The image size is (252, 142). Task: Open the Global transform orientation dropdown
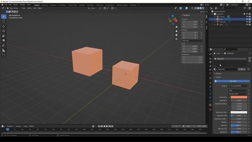coord(93,8)
